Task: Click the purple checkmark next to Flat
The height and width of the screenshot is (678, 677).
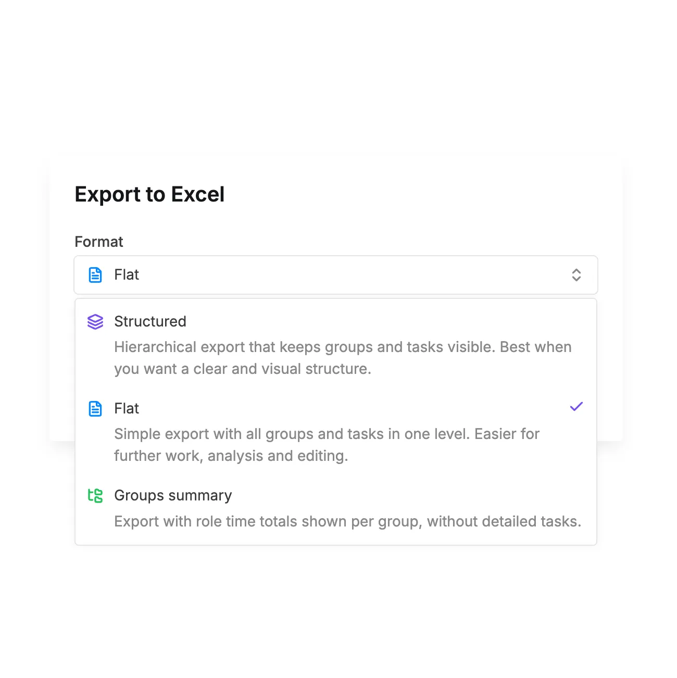Action: [576, 407]
